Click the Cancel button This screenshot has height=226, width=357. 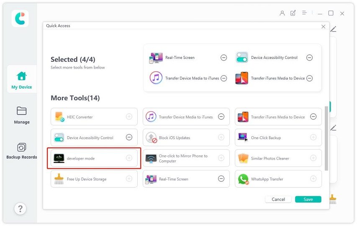pyautogui.click(x=278, y=199)
